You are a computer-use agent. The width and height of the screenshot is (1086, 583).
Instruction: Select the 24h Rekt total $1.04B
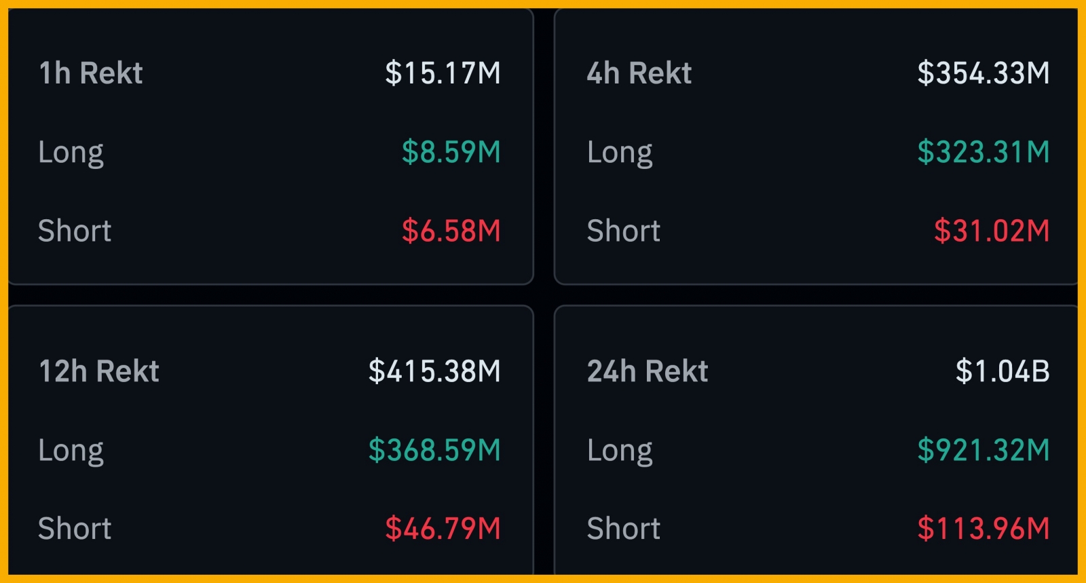pyautogui.click(x=1002, y=371)
